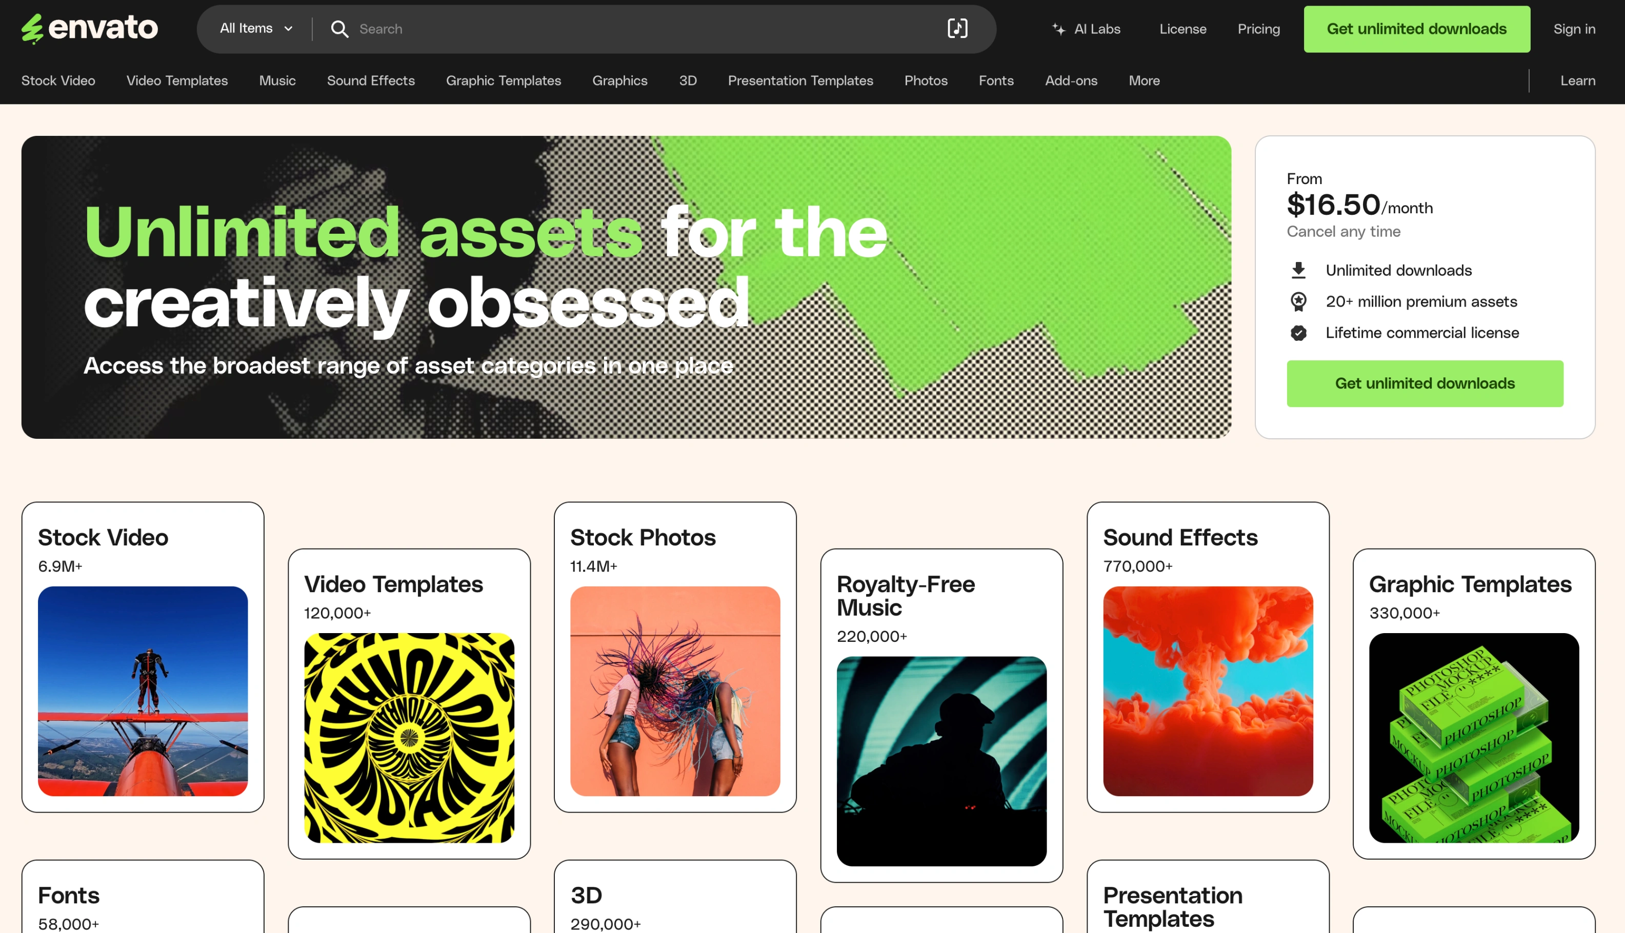Open the 3D card
The width and height of the screenshot is (1625, 933).
(x=675, y=897)
